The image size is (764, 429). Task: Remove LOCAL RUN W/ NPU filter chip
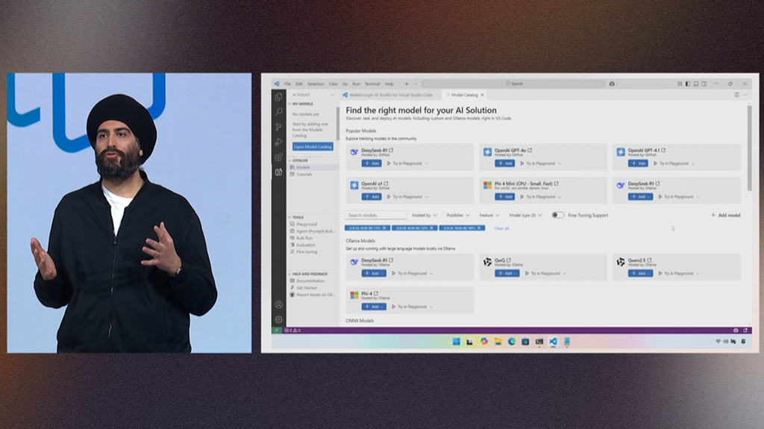479,228
